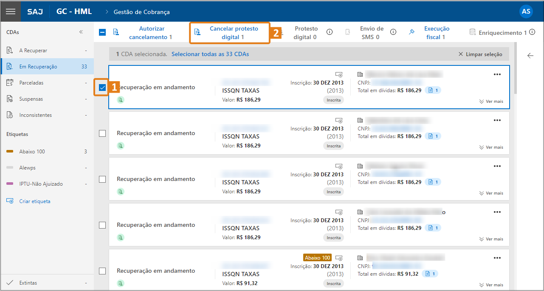
Task: Click info icon next to Envio de SMS
Action: [393, 32]
